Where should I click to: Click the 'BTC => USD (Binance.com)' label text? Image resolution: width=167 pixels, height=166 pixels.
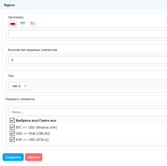pos(36,127)
